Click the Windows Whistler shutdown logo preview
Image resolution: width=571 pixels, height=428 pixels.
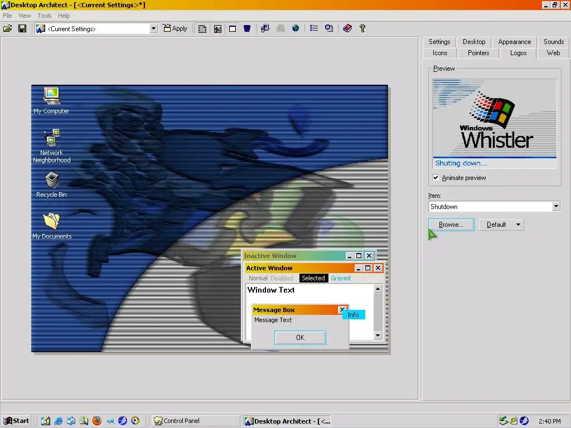pyautogui.click(x=495, y=124)
